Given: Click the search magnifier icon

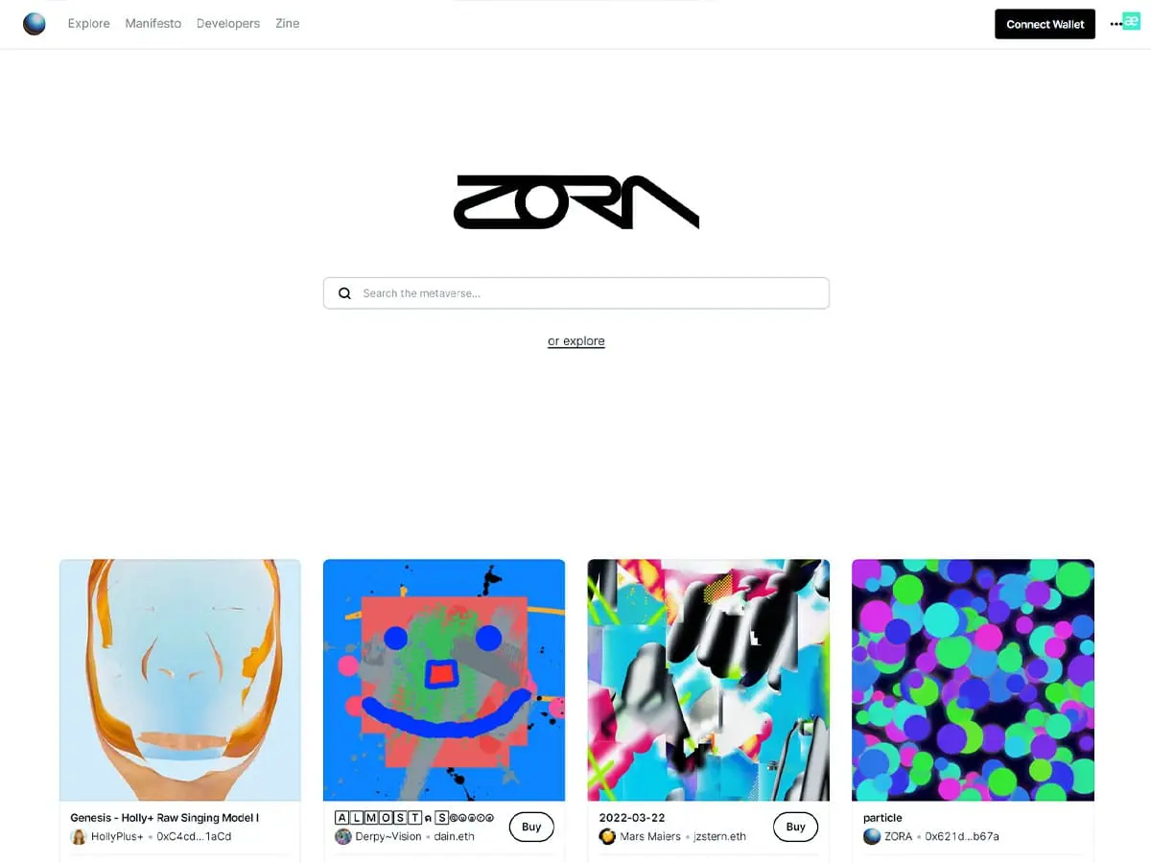Looking at the screenshot, I should (x=344, y=293).
